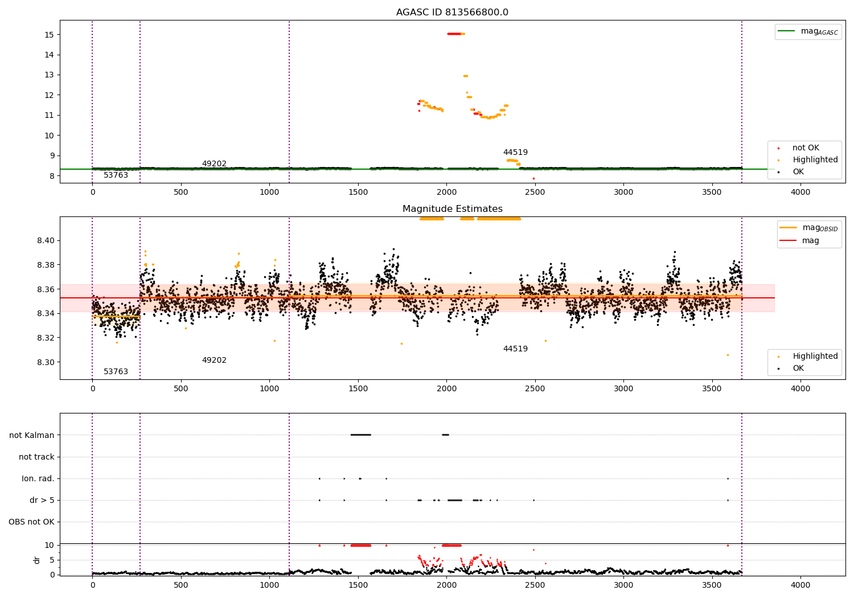This screenshot has height=598, width=854.
Task: Click the black 'not Kalman' markers near 1500
Action: coord(361,435)
